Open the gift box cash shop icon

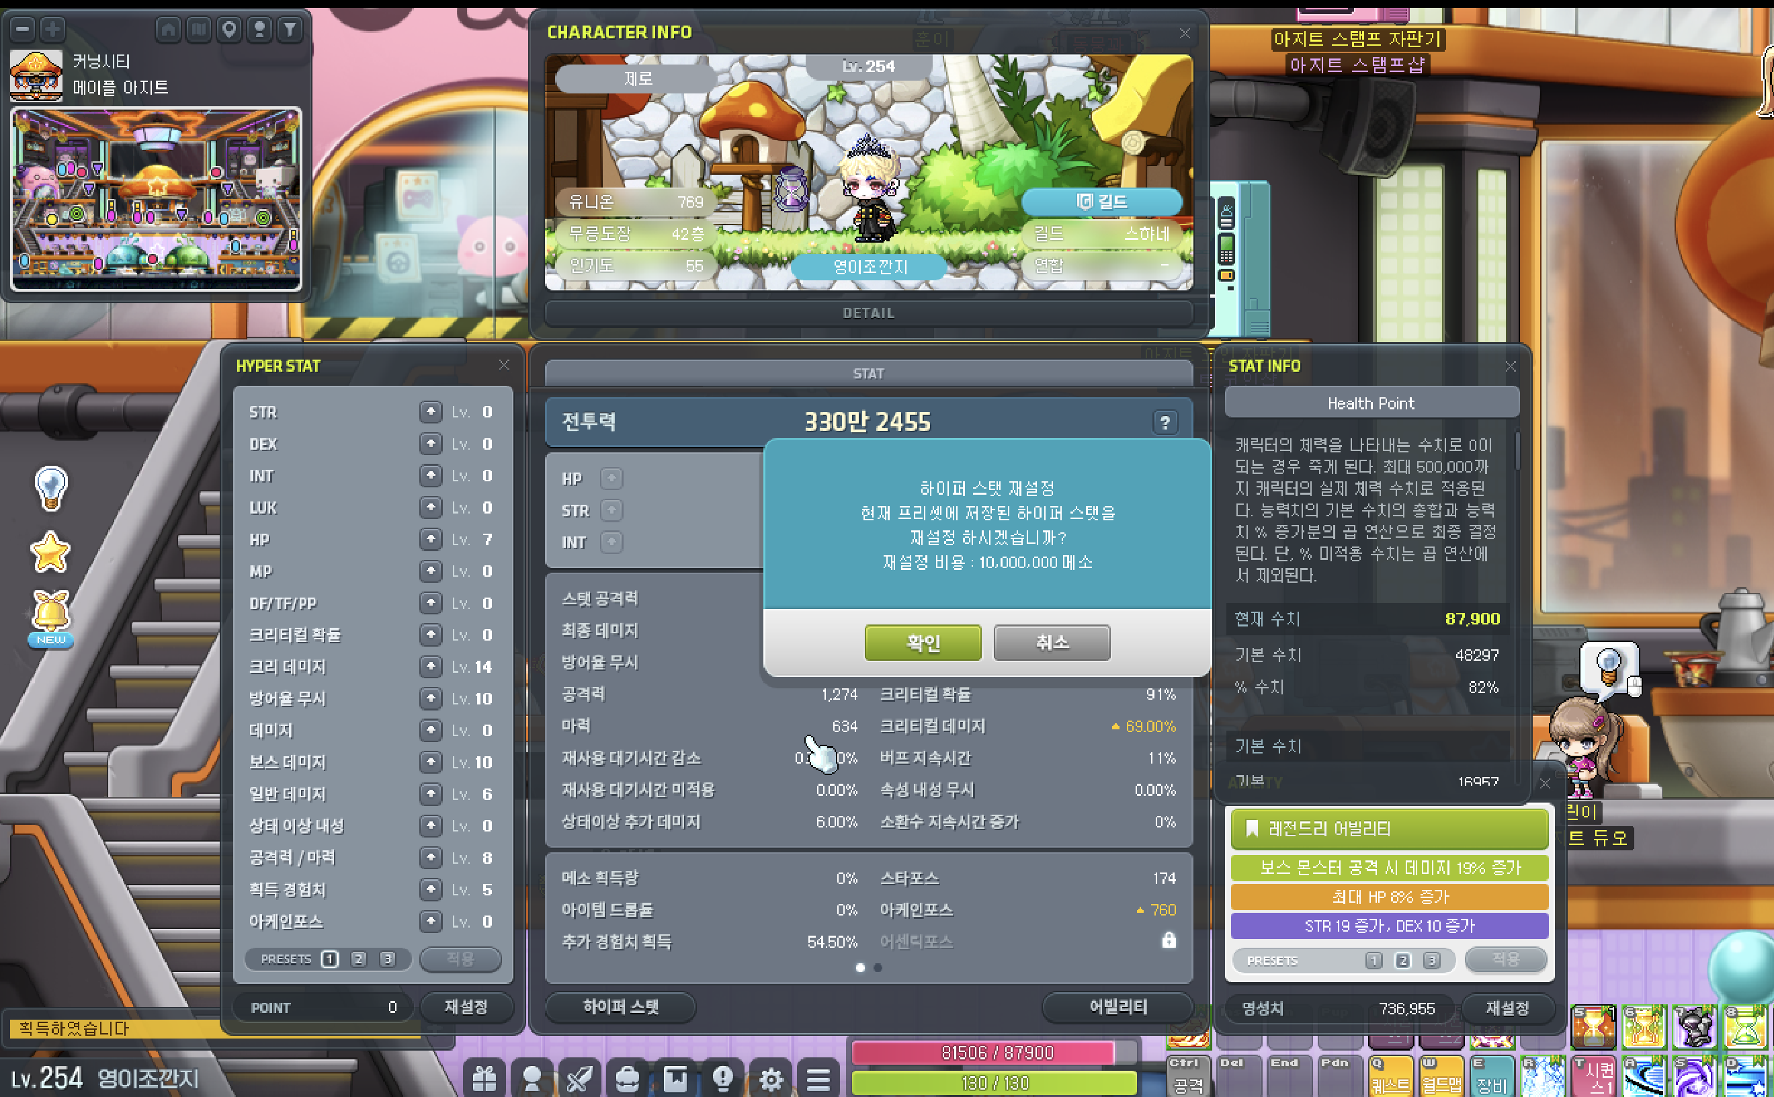tap(484, 1079)
